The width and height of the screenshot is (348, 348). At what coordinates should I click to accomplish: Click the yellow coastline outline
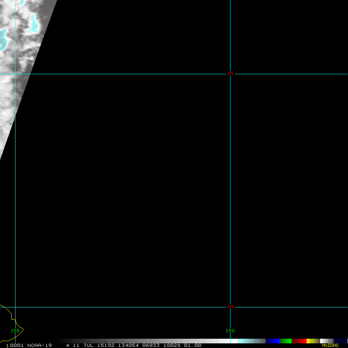coord(17,325)
